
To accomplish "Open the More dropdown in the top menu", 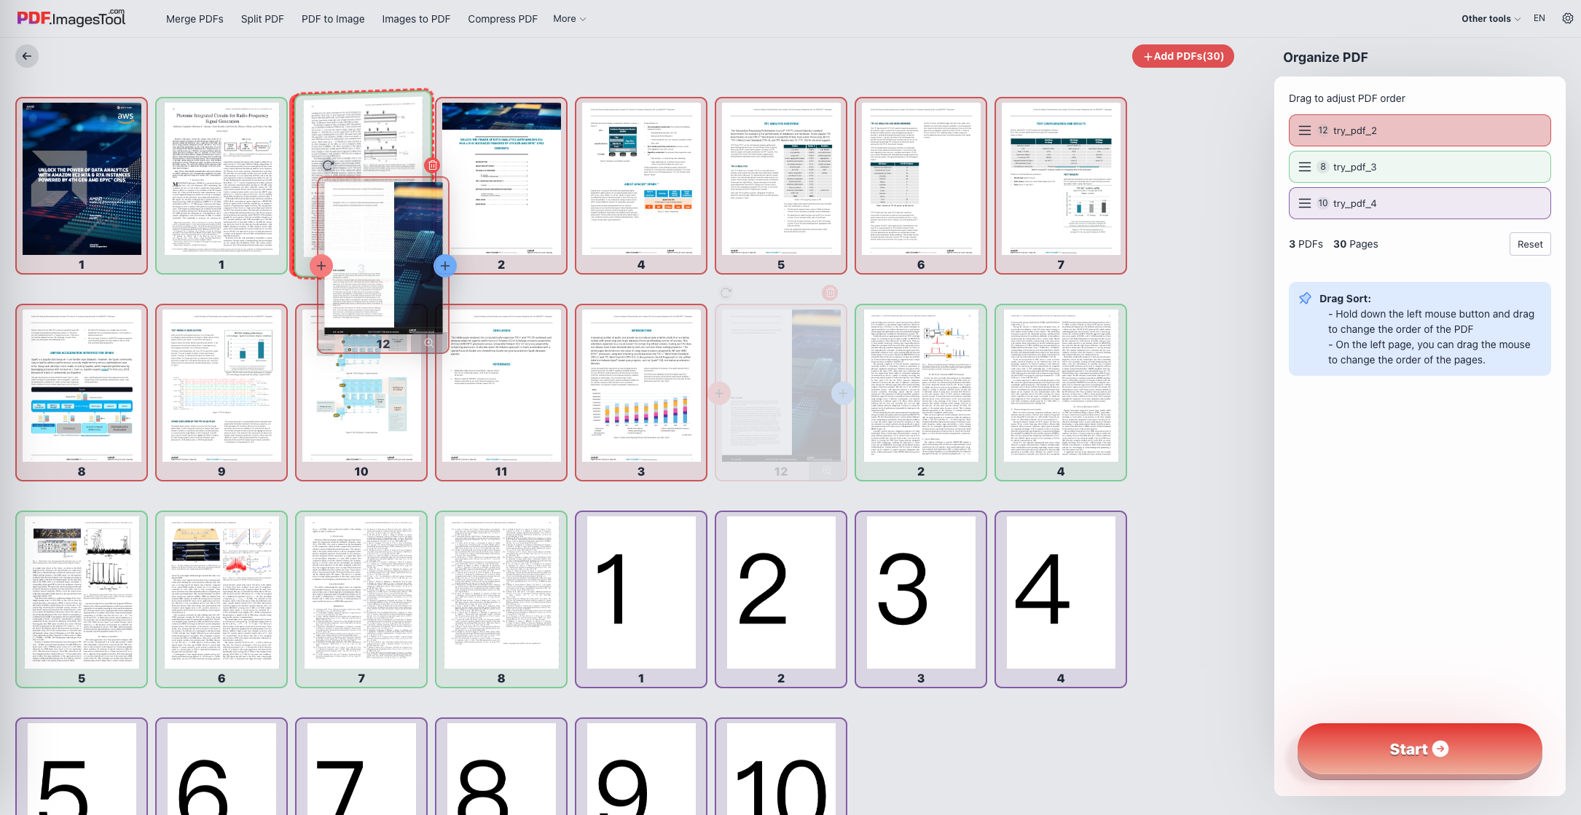I will (569, 19).
